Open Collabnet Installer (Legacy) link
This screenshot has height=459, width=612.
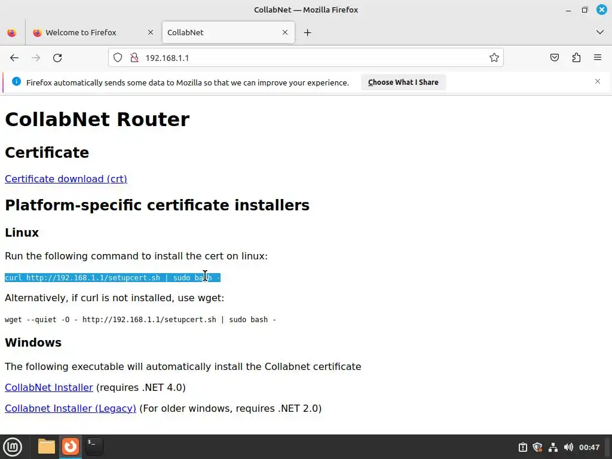coord(71,408)
